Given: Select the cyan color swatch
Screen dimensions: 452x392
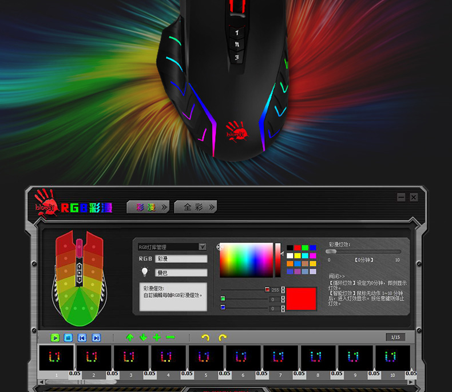Looking at the screenshot, I should 305,255.
